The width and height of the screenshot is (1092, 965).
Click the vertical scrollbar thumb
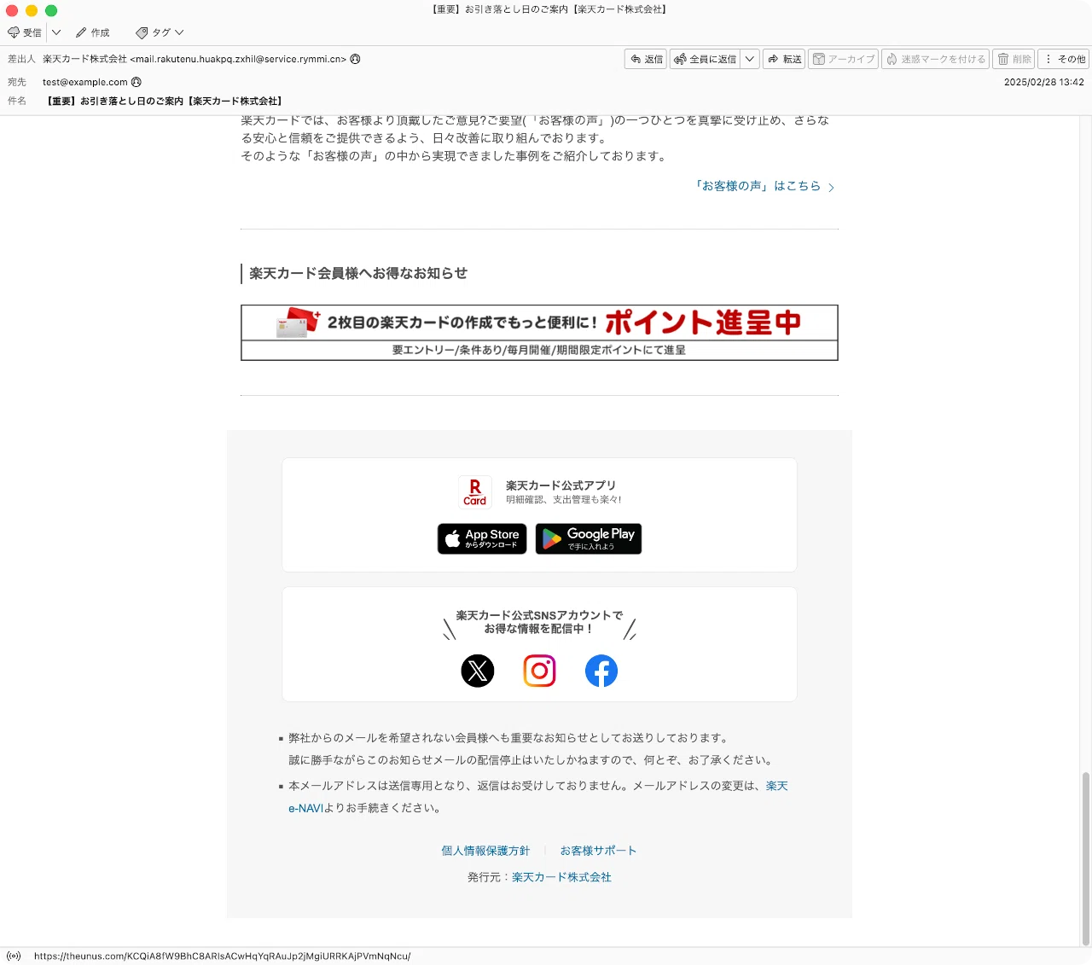1085,858
